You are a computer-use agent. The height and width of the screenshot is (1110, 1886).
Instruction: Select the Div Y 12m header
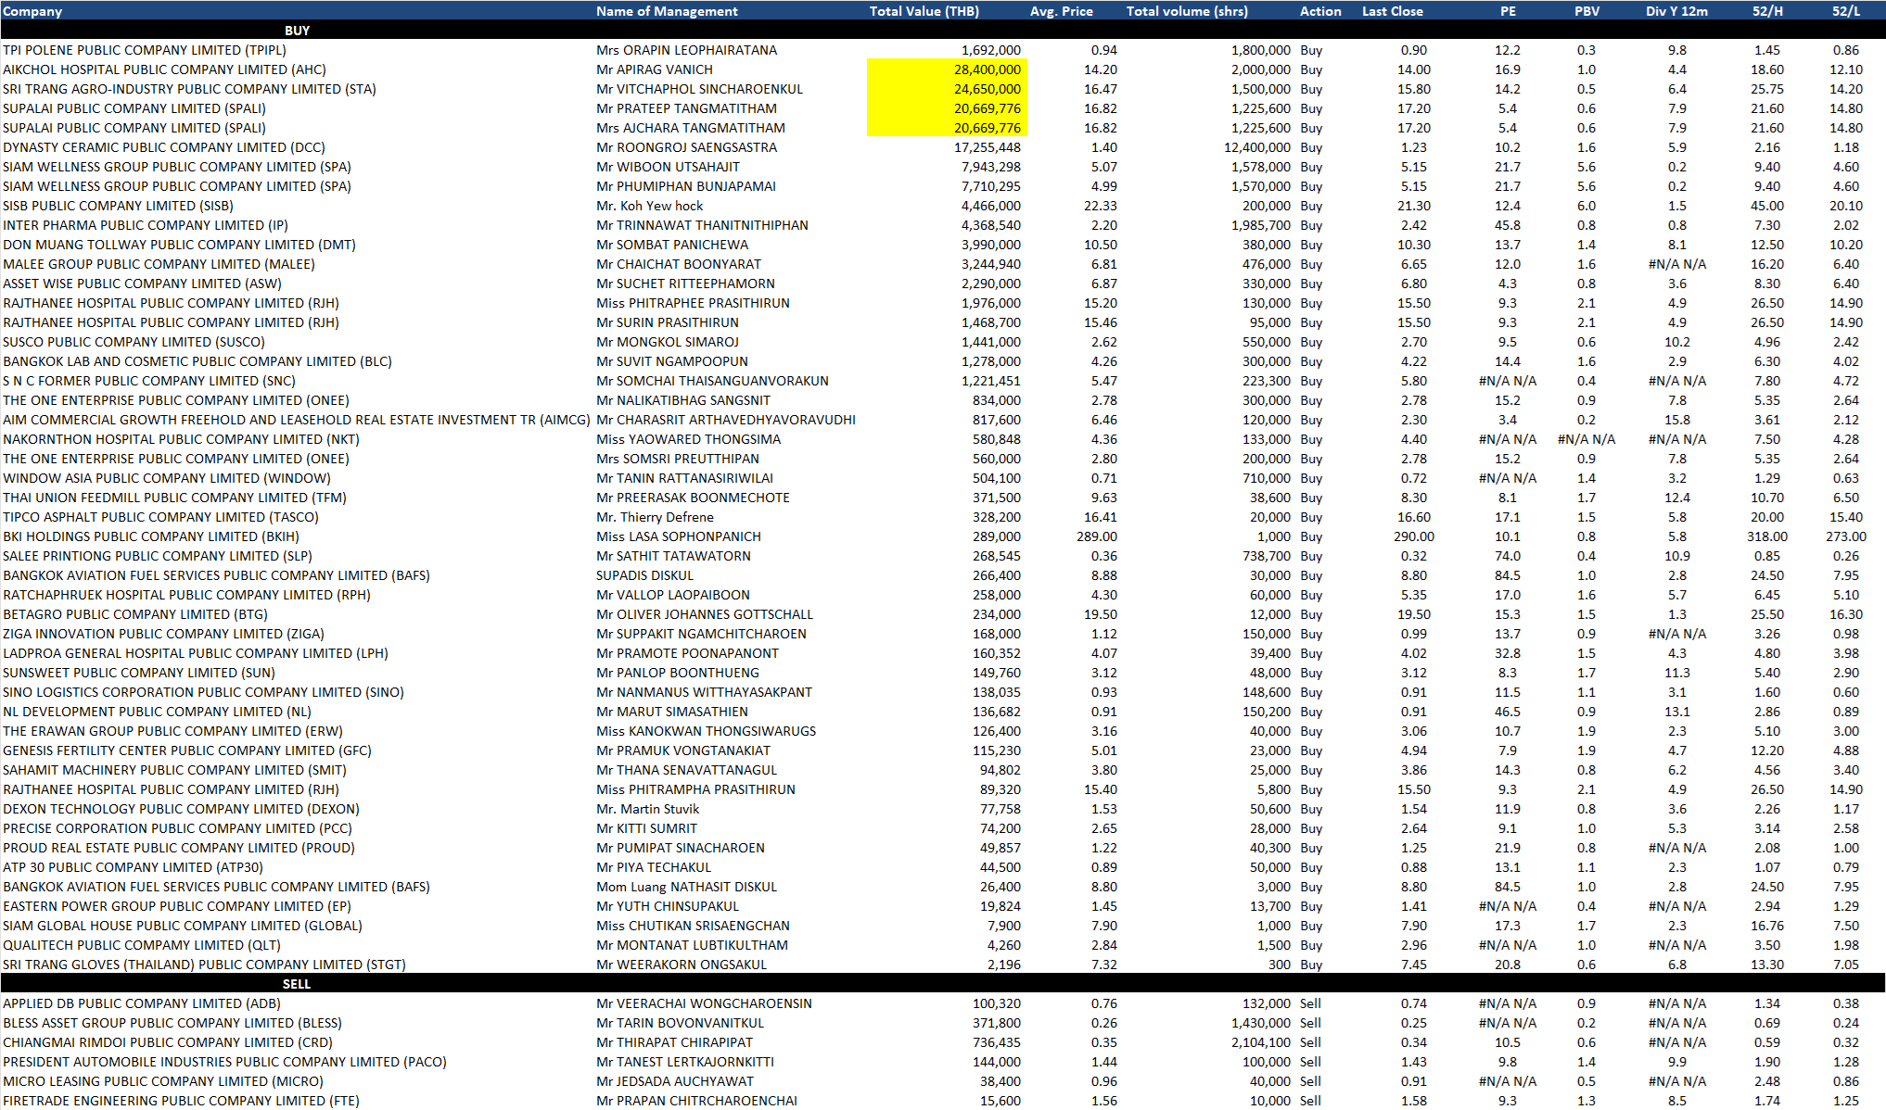1676,11
